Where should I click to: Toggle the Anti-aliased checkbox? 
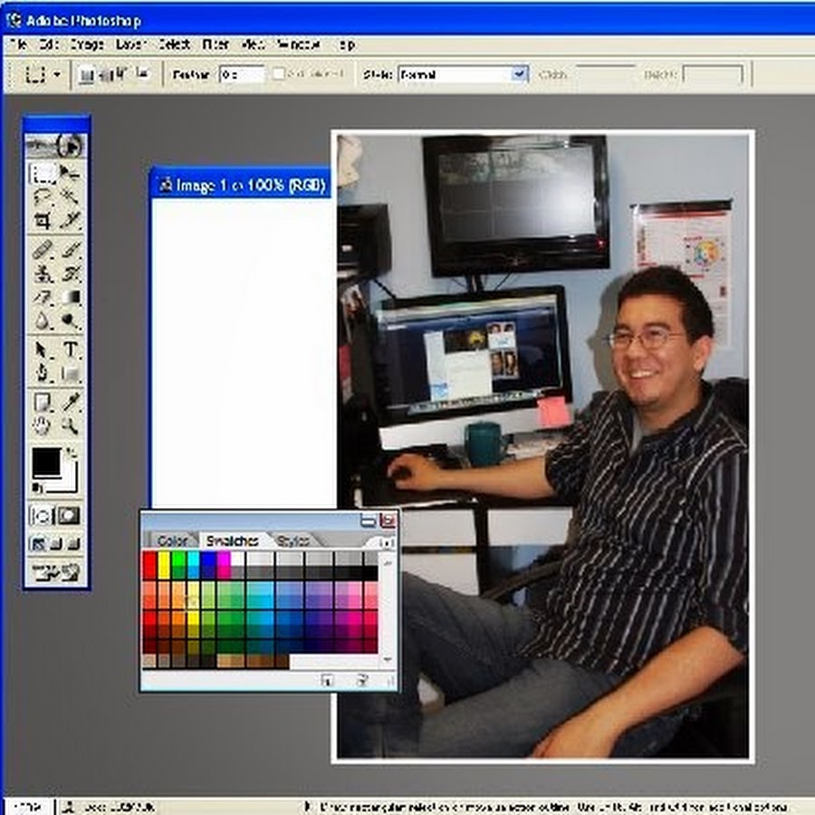click(279, 74)
